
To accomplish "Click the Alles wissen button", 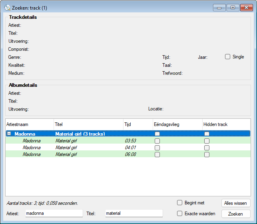I will (236, 203).
